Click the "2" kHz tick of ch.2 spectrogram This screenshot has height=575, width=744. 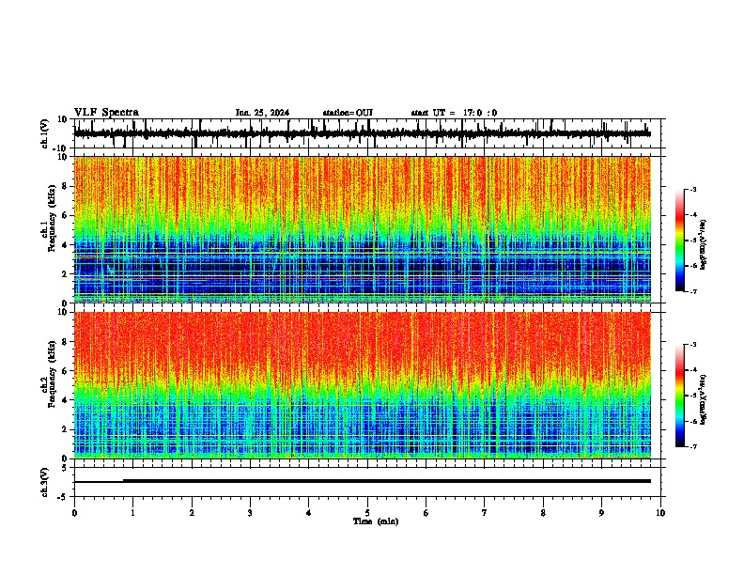pyautogui.click(x=66, y=429)
